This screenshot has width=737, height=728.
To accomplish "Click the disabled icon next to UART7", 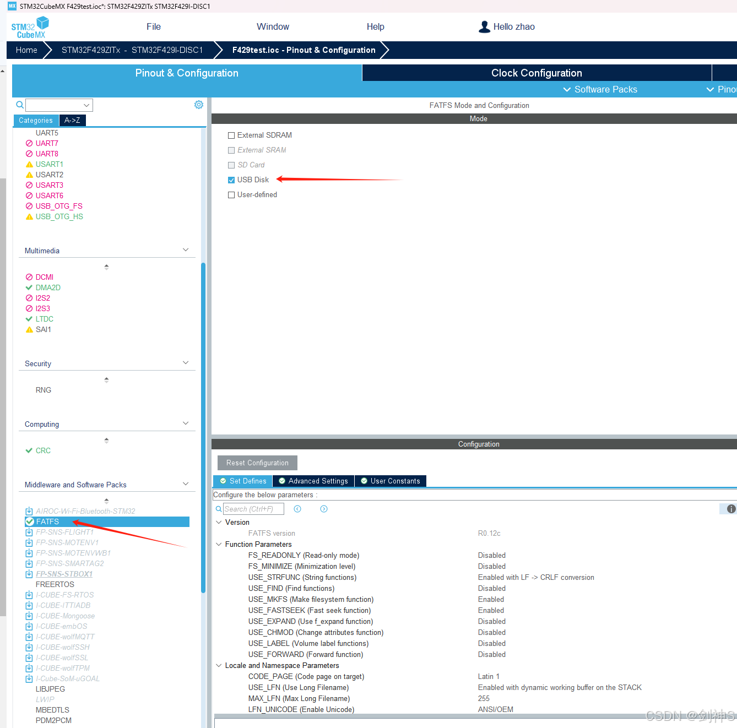I will pyautogui.click(x=29, y=143).
